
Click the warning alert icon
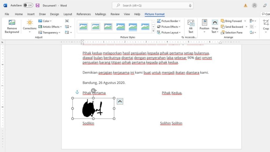pyautogui.click(x=245, y=6)
